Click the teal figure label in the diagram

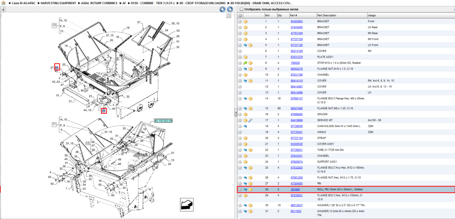(x=164, y=121)
